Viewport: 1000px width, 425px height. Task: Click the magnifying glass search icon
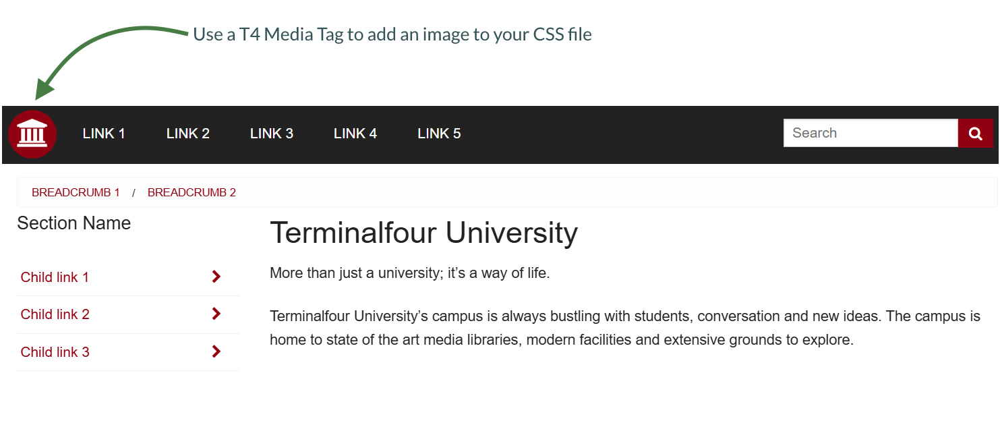(x=976, y=133)
